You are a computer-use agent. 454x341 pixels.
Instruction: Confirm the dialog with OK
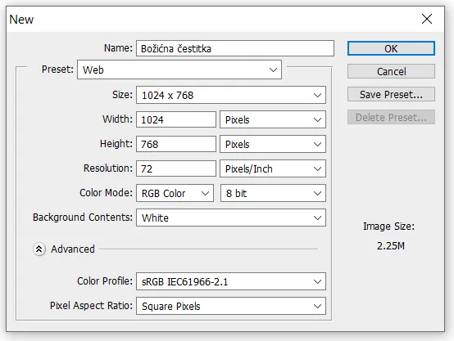(391, 48)
